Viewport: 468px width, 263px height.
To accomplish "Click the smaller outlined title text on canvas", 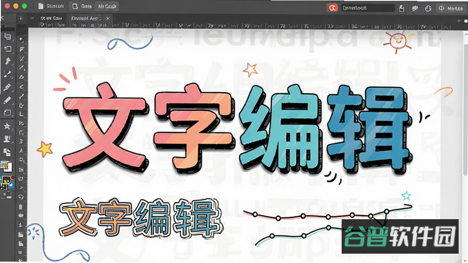I will click(x=140, y=218).
